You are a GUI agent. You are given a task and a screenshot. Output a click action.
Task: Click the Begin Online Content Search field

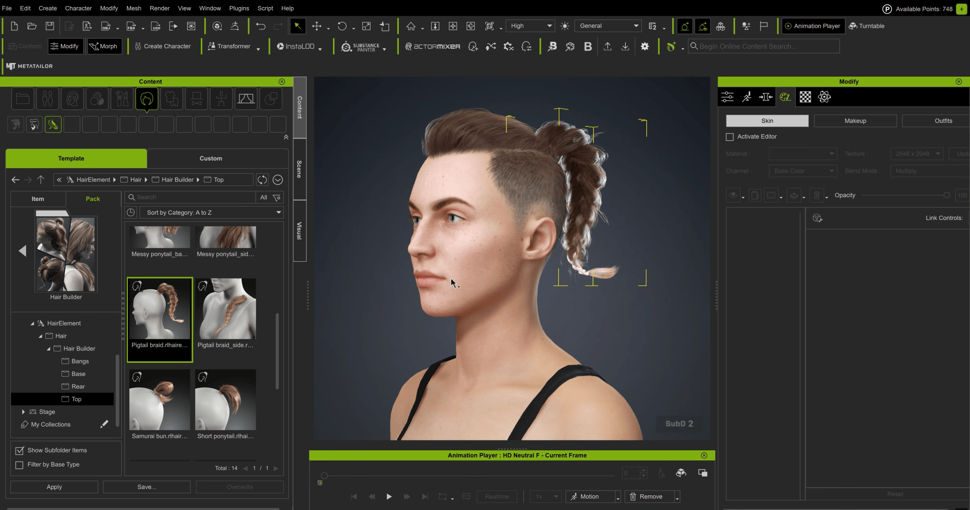point(763,46)
